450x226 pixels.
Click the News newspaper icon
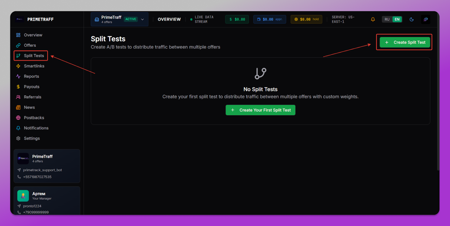[18, 107]
